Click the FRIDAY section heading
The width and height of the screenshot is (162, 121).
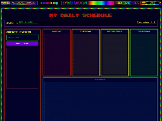(x=100, y=79)
